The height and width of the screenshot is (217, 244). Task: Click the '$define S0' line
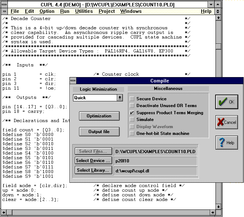pos(28,135)
